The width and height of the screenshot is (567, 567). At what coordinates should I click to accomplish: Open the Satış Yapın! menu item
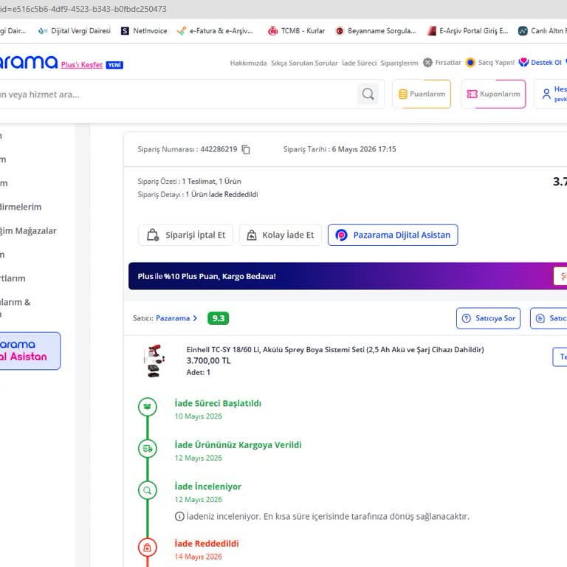pyautogui.click(x=490, y=63)
